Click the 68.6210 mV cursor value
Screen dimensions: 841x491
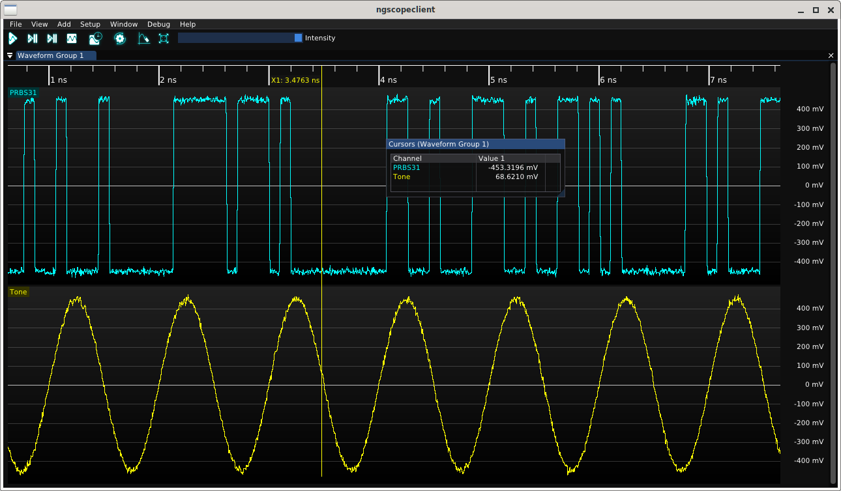(517, 176)
